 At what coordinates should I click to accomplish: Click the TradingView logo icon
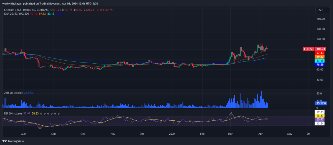tap(5, 141)
